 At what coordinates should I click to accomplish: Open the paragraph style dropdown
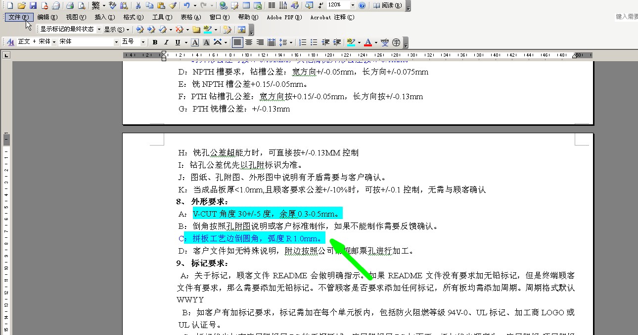coord(53,42)
